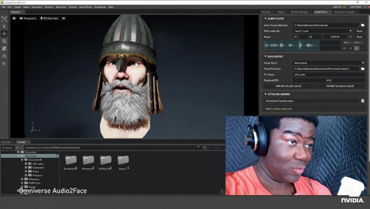Viewport: 370px width, 209px height.
Task: Open the WAV audio file dropdown
Action: pos(323,31)
